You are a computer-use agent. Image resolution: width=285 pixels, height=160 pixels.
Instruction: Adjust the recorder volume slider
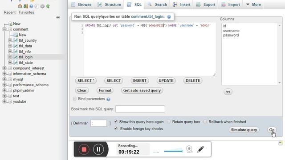pyautogui.click(x=173, y=151)
